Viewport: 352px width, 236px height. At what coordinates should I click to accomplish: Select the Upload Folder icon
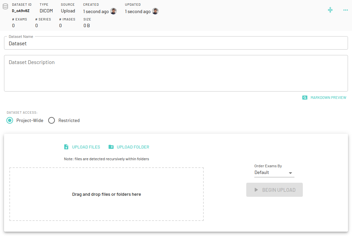(111, 147)
